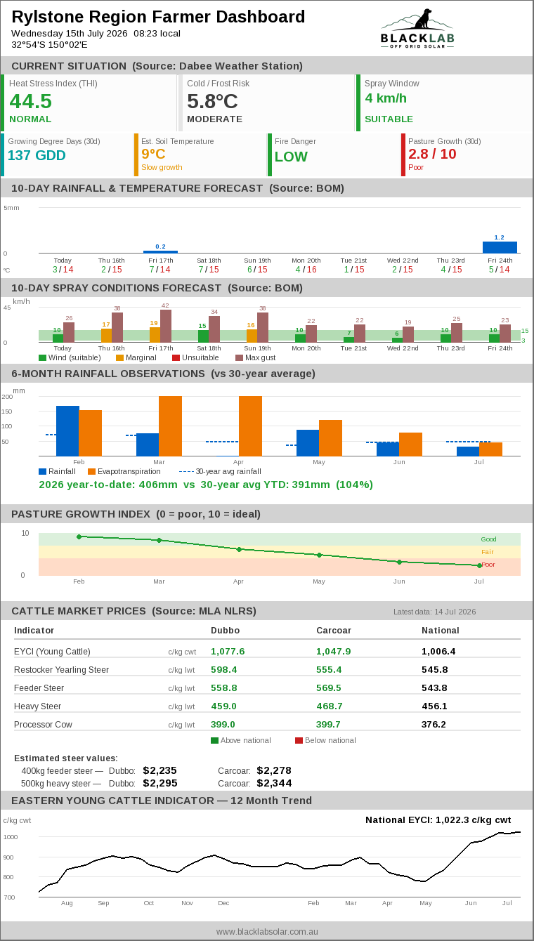Click the SUITABLE spray window status
This screenshot has height=941, width=534.
click(x=389, y=119)
